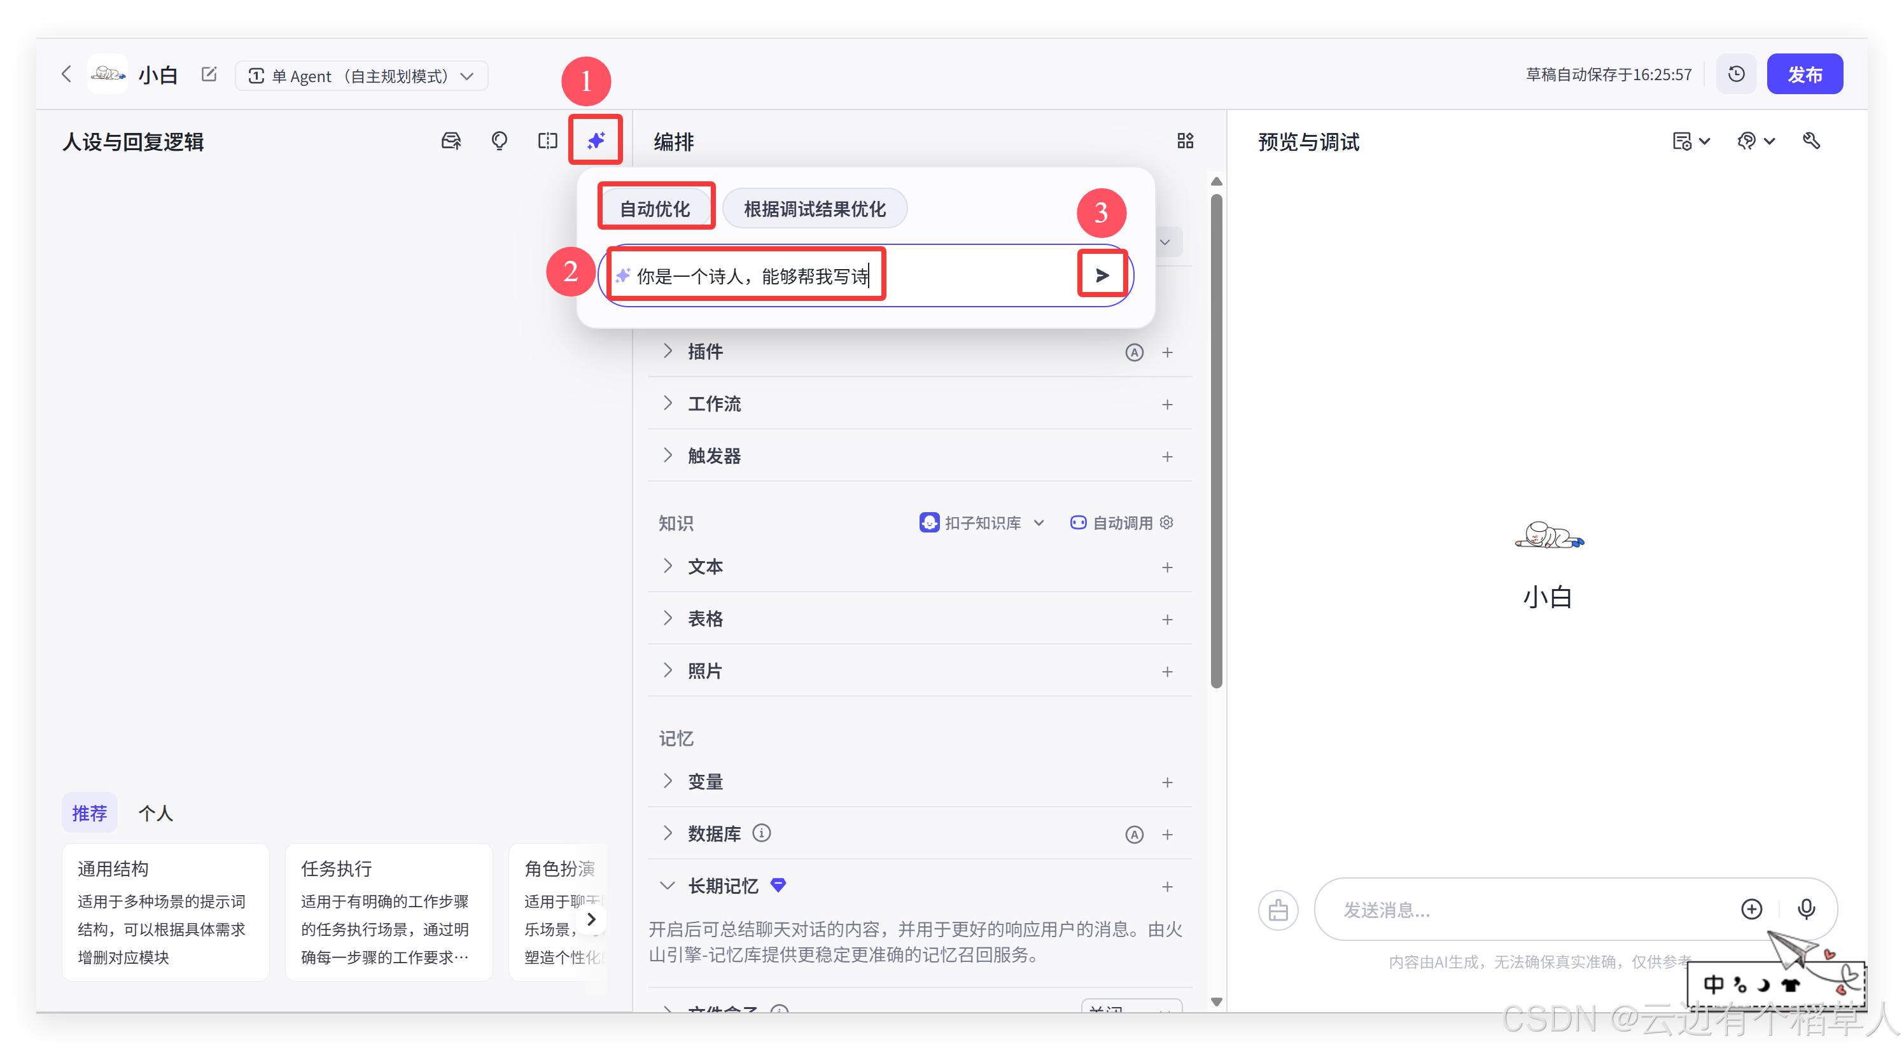Click the edit icon next to 小白
This screenshot has height=1051, width=1904.
[x=209, y=74]
